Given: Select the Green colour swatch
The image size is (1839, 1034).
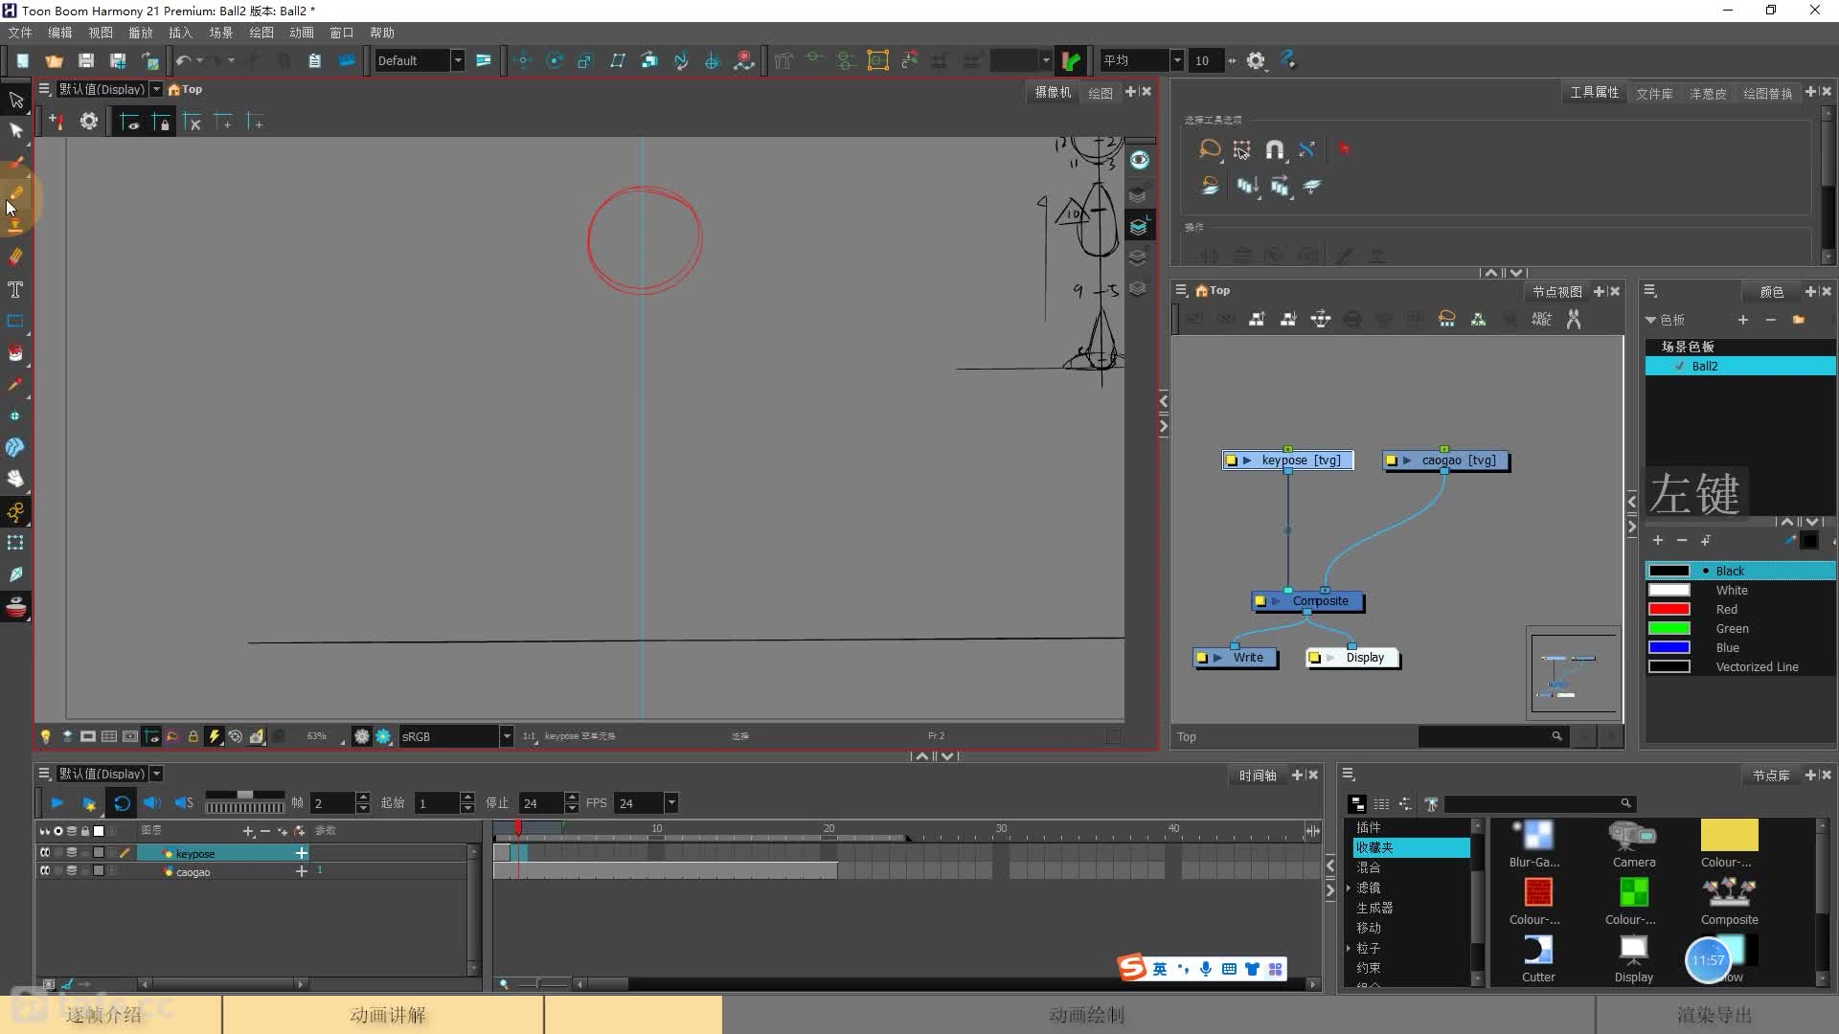Looking at the screenshot, I should coord(1669,628).
